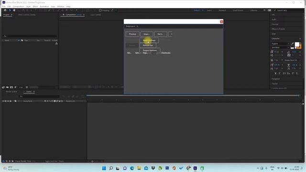Select the Default workspace
The height and width of the screenshot is (172, 306).
coord(197,11)
